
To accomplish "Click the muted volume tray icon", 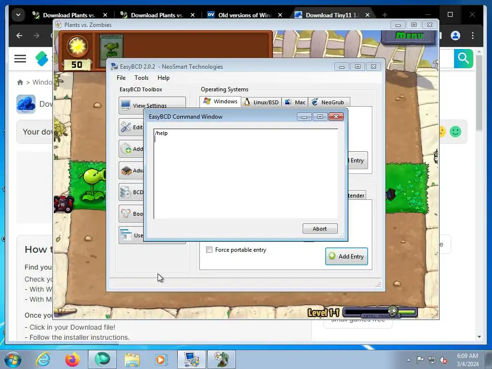I will 443,360.
